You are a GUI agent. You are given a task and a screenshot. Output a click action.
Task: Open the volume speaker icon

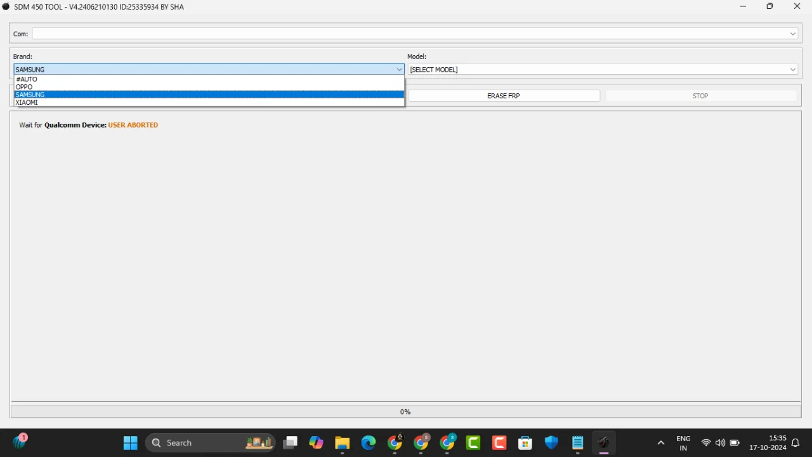coord(720,443)
